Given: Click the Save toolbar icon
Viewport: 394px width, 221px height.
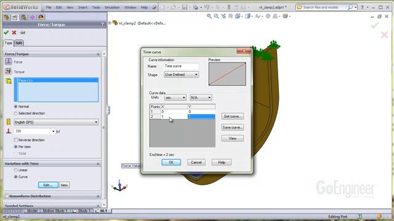Looking at the screenshot, I should coord(185,7).
